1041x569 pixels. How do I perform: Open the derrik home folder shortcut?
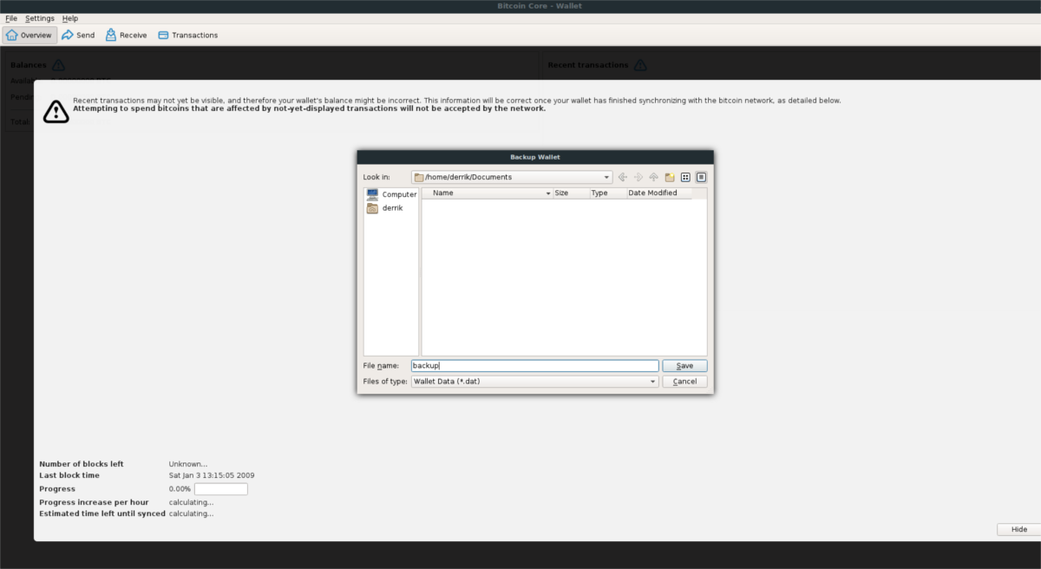click(384, 208)
